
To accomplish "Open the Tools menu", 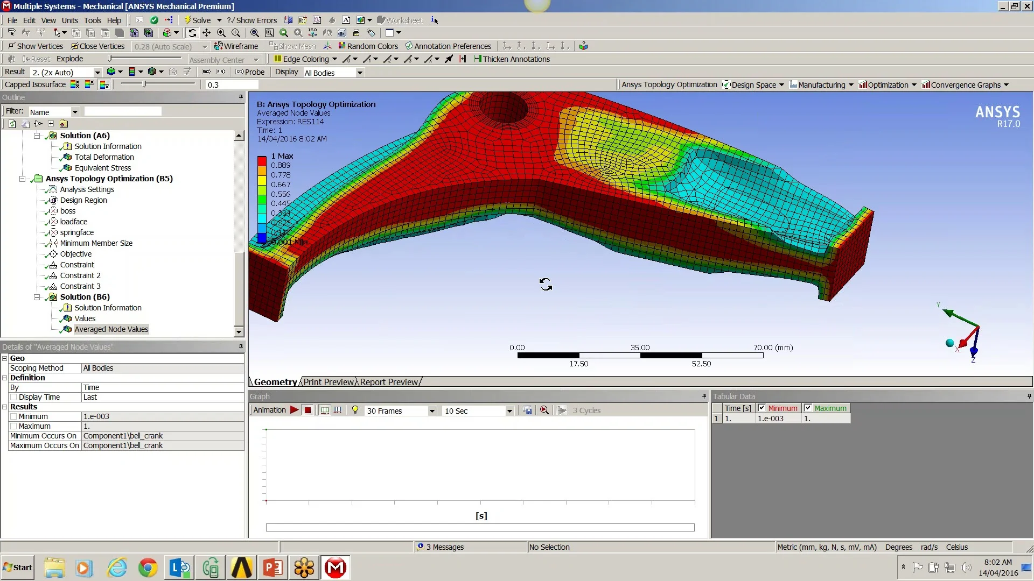I will [92, 20].
